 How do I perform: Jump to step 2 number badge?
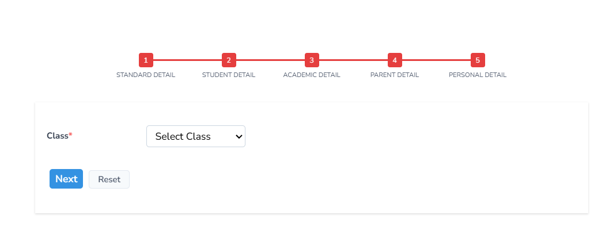pyautogui.click(x=229, y=60)
